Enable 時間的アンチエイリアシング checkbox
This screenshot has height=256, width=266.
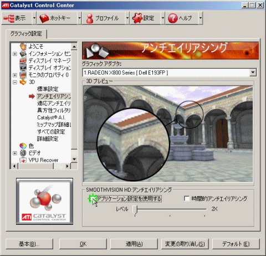click(187, 198)
